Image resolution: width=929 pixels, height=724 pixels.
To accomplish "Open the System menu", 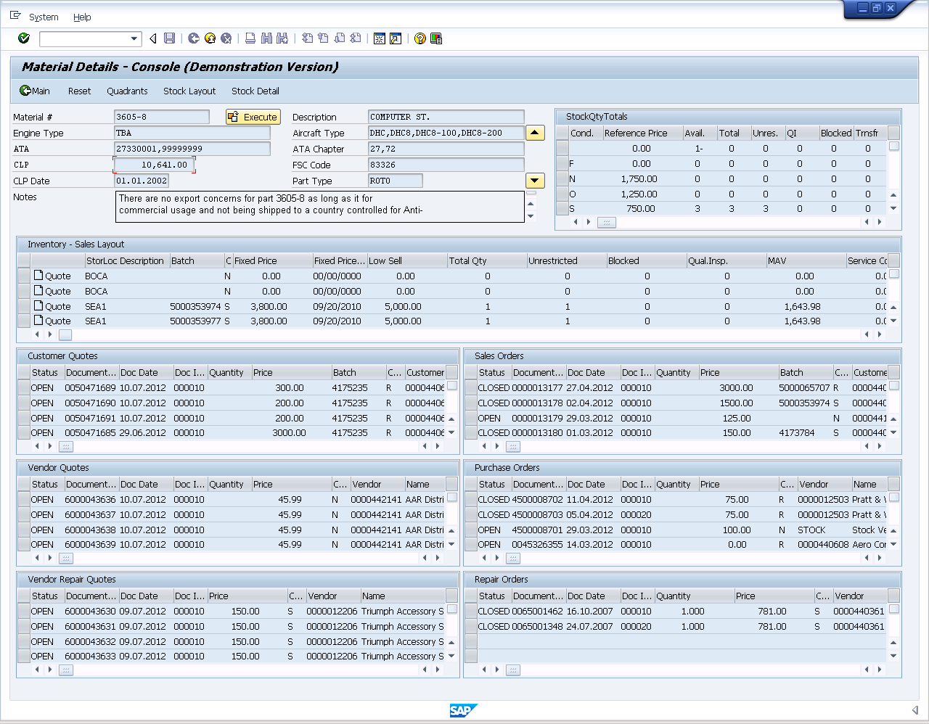I will point(43,17).
